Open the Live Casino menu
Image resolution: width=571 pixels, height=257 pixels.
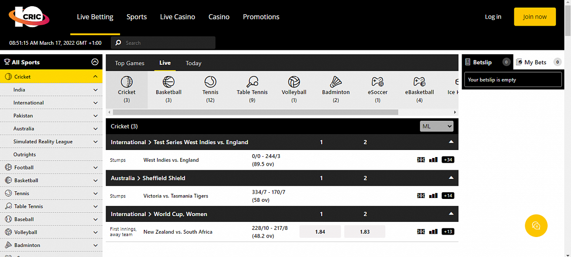coord(177,17)
